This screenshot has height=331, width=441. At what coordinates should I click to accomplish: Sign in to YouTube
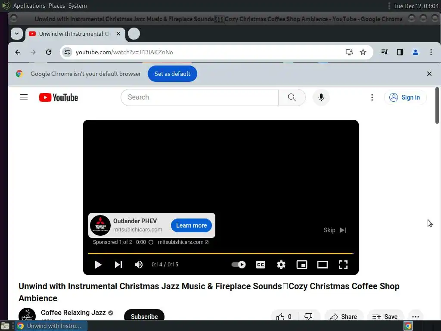[x=405, y=97]
